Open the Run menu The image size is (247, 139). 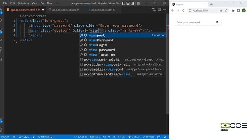pyautogui.click(x=49, y=3)
